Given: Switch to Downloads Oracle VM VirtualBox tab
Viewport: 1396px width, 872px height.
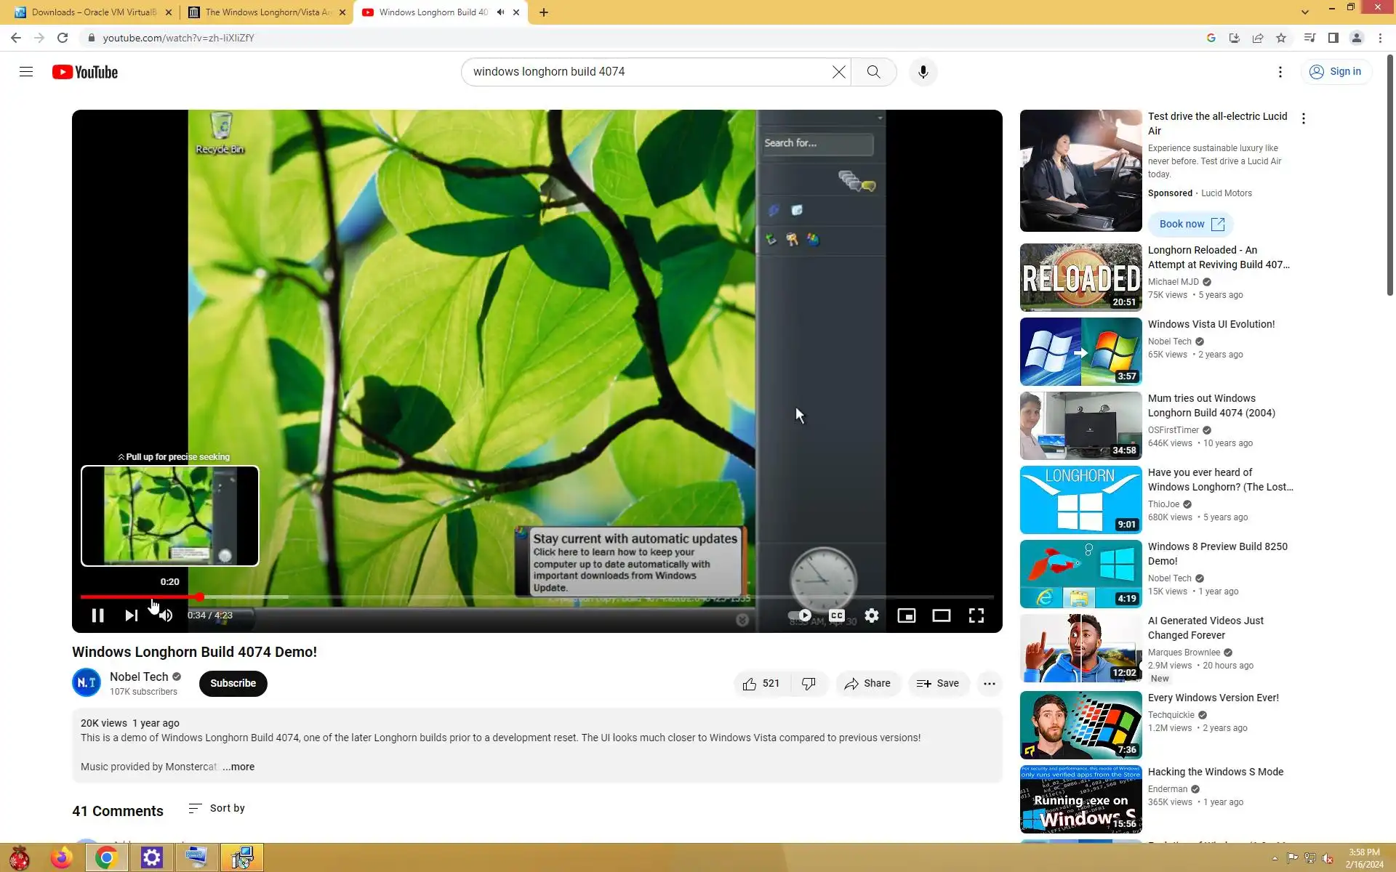Looking at the screenshot, I should click(x=93, y=12).
